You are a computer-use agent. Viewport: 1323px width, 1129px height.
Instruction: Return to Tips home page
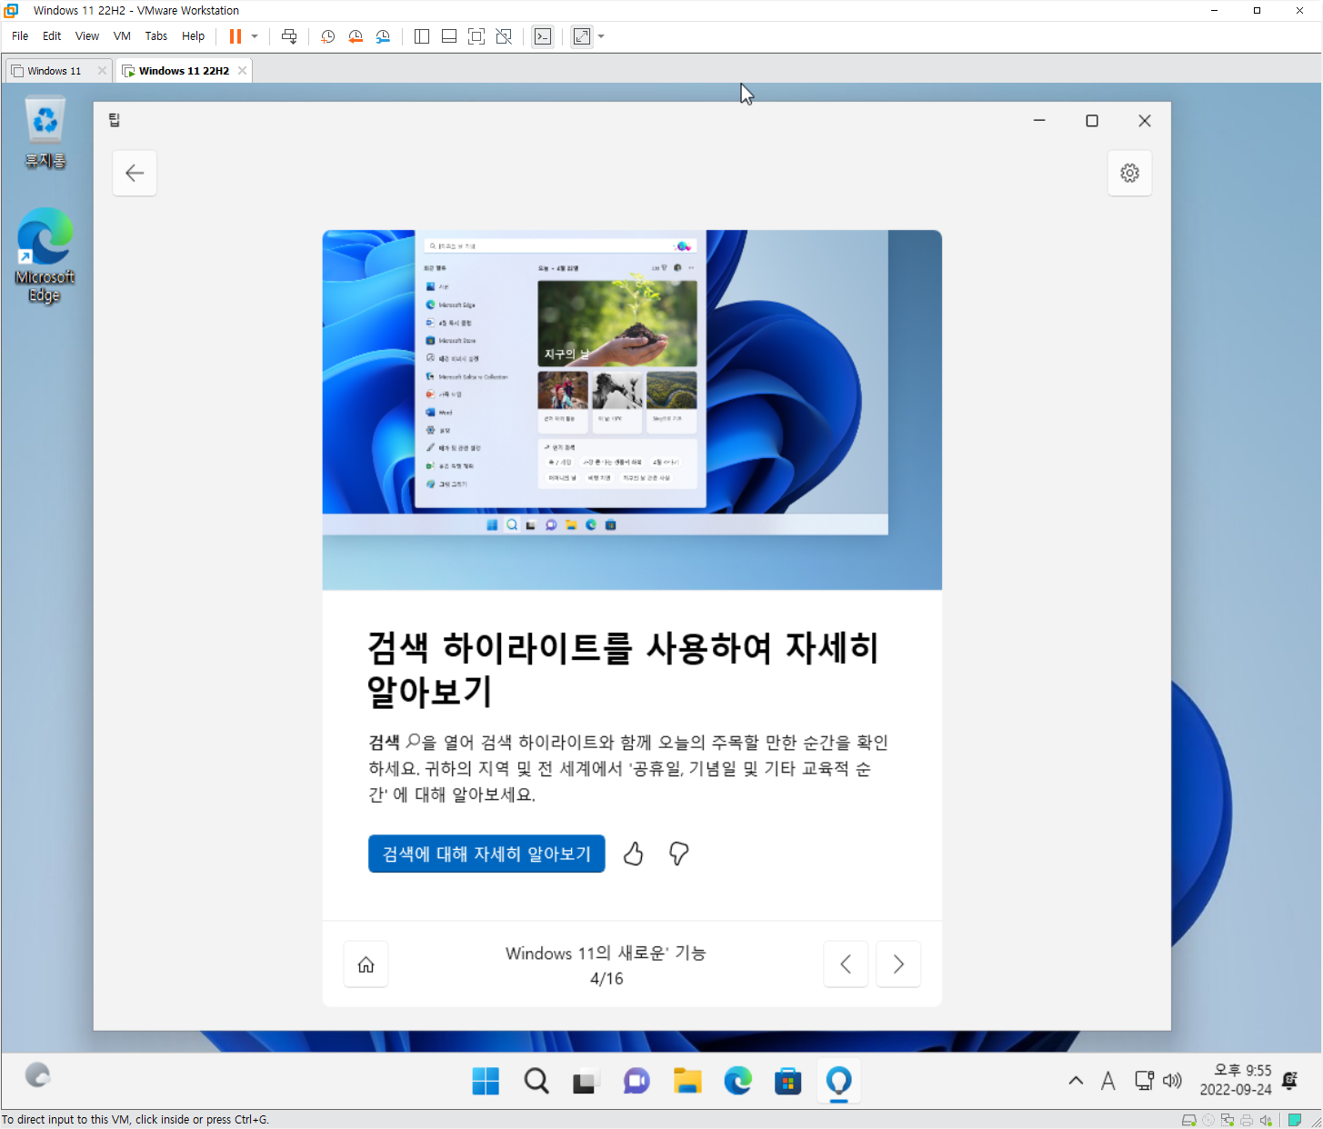(x=366, y=964)
